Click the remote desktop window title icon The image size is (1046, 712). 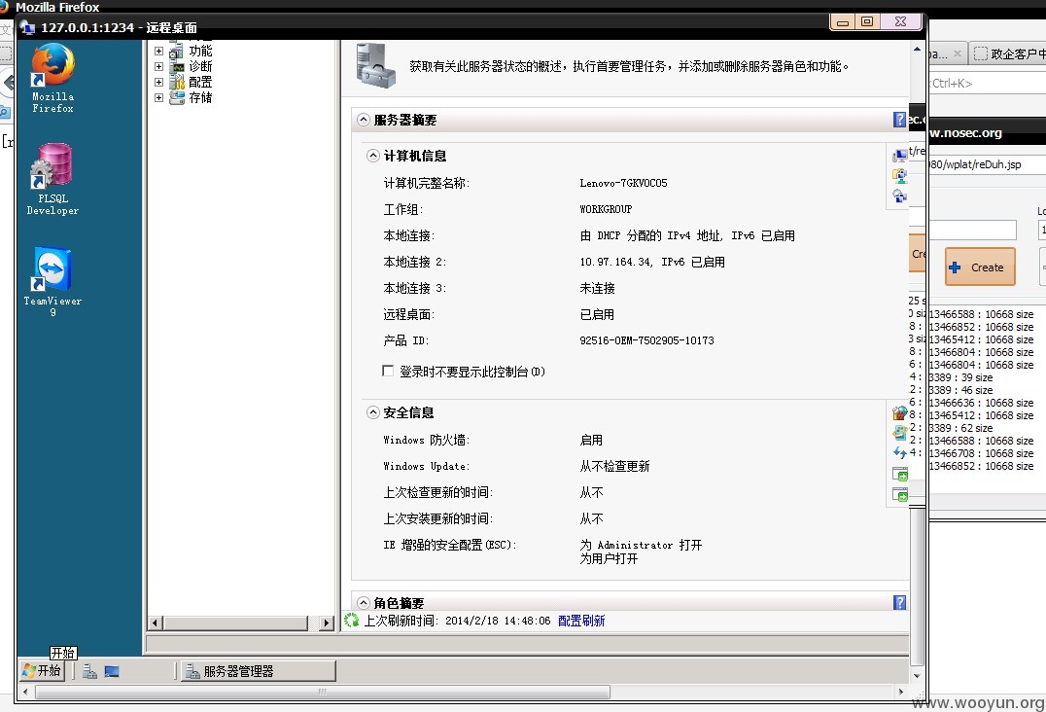(x=27, y=27)
